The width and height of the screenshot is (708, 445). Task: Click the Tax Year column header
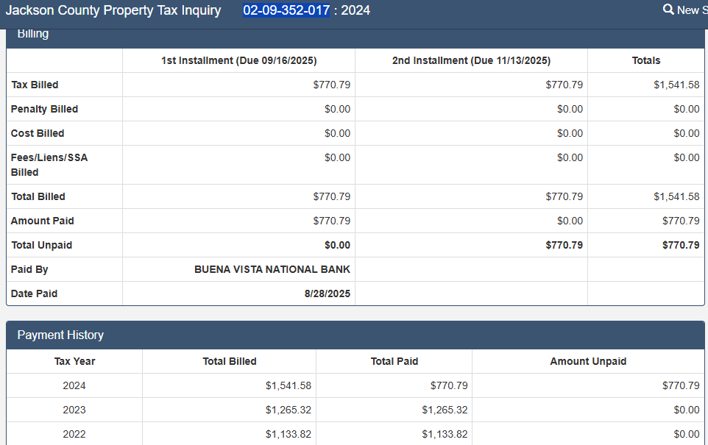(x=74, y=361)
